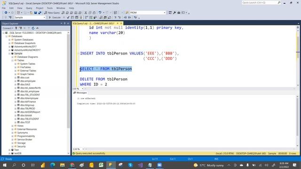Screen dimensions: 301x169
Task: Open the Connect dropdown in Object Explorer
Action: point(8,28)
